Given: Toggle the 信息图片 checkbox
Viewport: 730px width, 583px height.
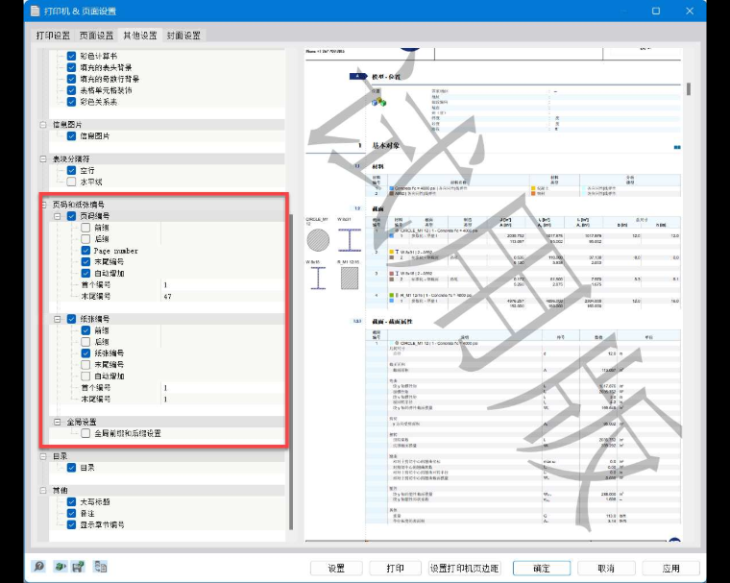Looking at the screenshot, I should coord(71,136).
